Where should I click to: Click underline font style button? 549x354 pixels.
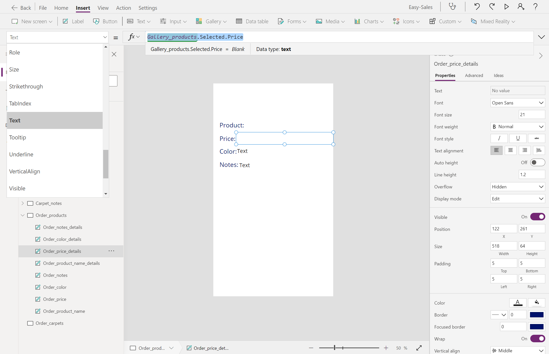click(518, 138)
